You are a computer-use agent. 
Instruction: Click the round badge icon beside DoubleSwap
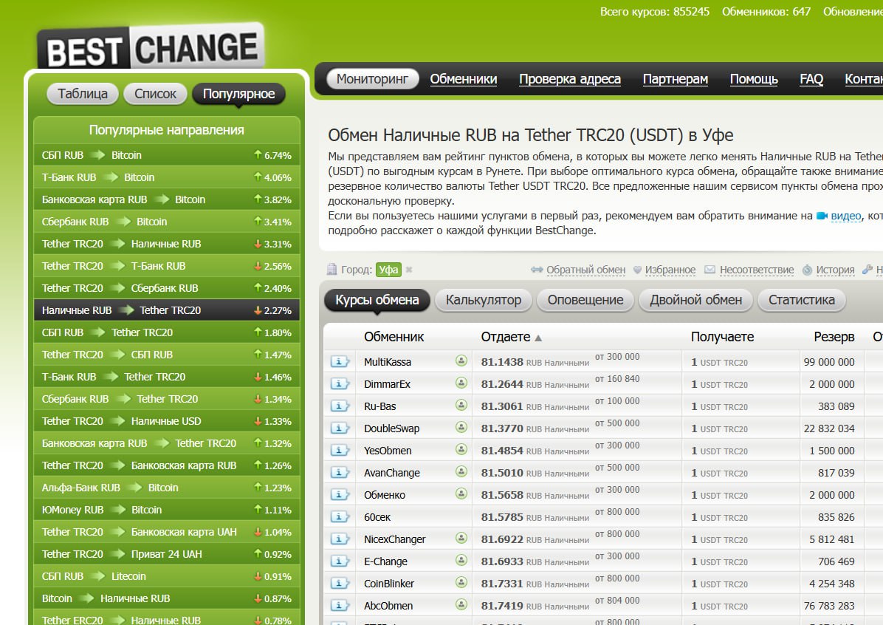point(461,427)
